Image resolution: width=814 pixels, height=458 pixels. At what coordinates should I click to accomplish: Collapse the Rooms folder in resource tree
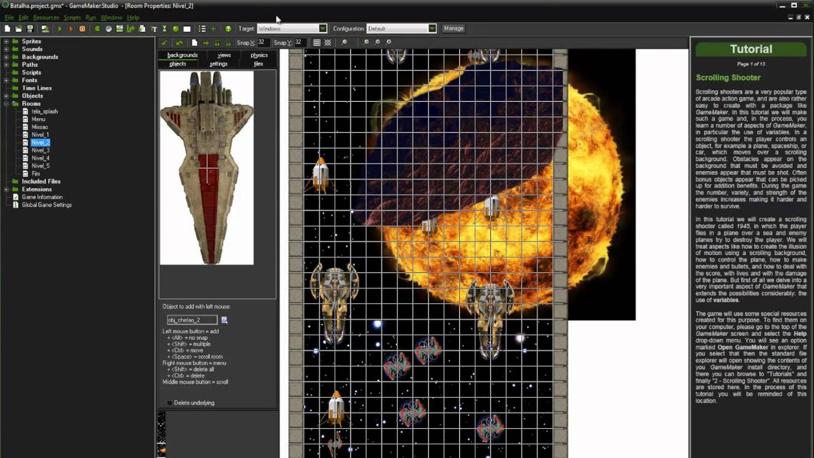point(6,104)
